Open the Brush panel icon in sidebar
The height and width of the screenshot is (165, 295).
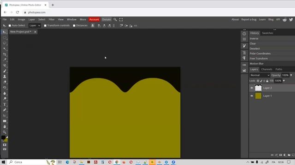[x=244, y=46]
